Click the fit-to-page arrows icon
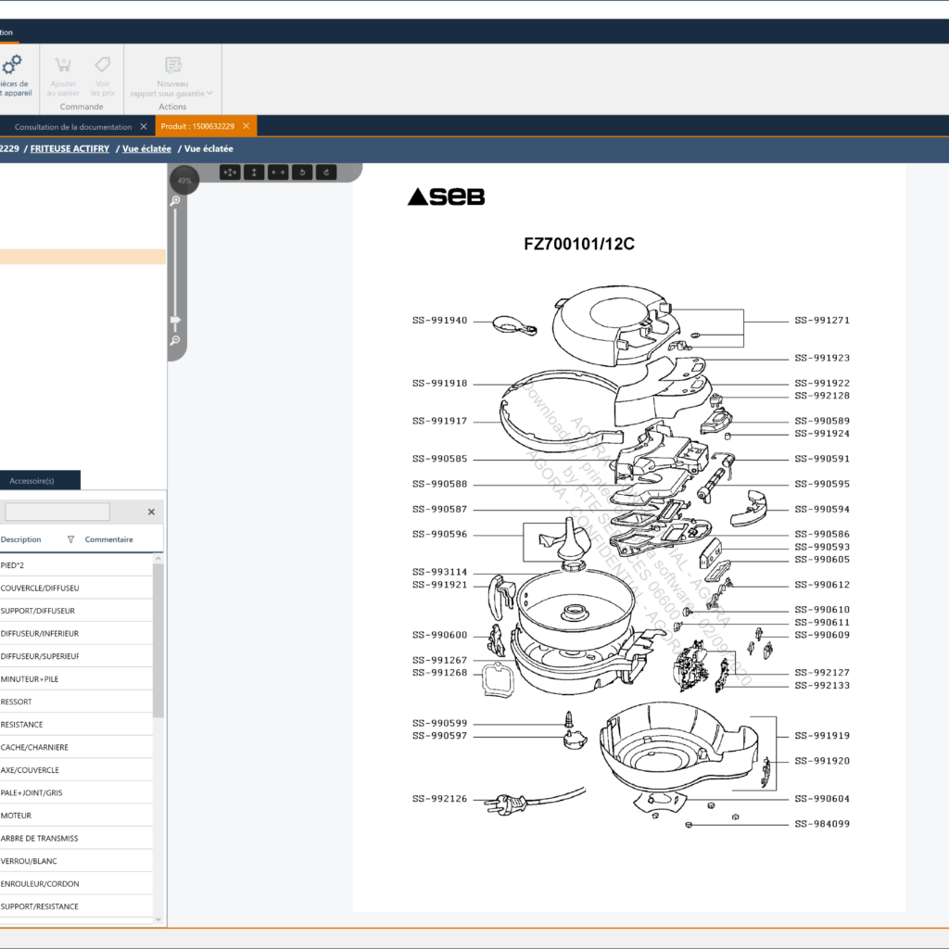 (230, 172)
